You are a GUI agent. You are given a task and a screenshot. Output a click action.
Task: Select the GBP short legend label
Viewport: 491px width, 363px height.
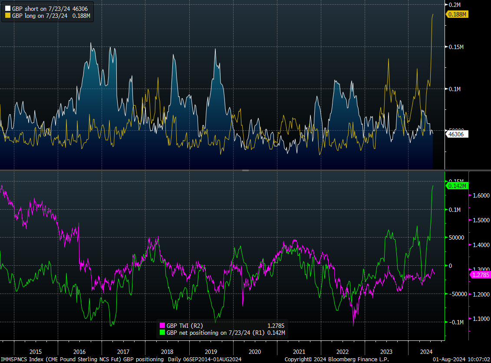(x=50, y=9)
